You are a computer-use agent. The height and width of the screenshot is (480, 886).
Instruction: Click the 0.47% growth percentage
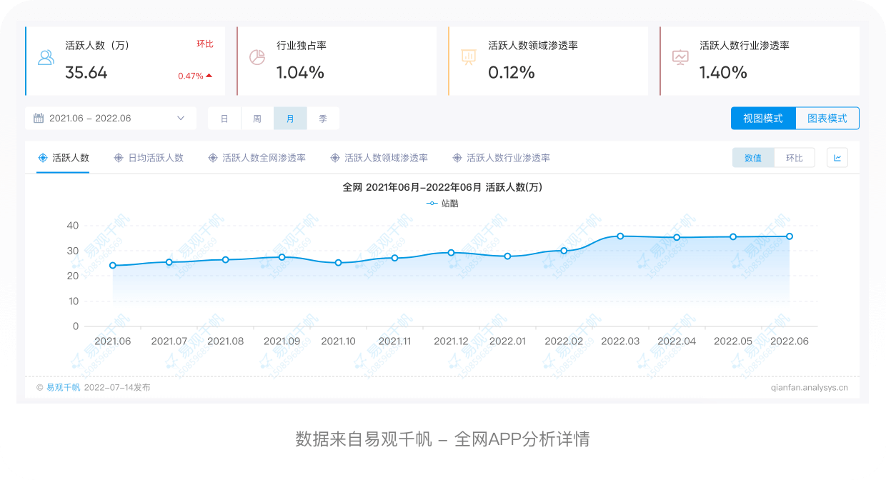click(191, 76)
